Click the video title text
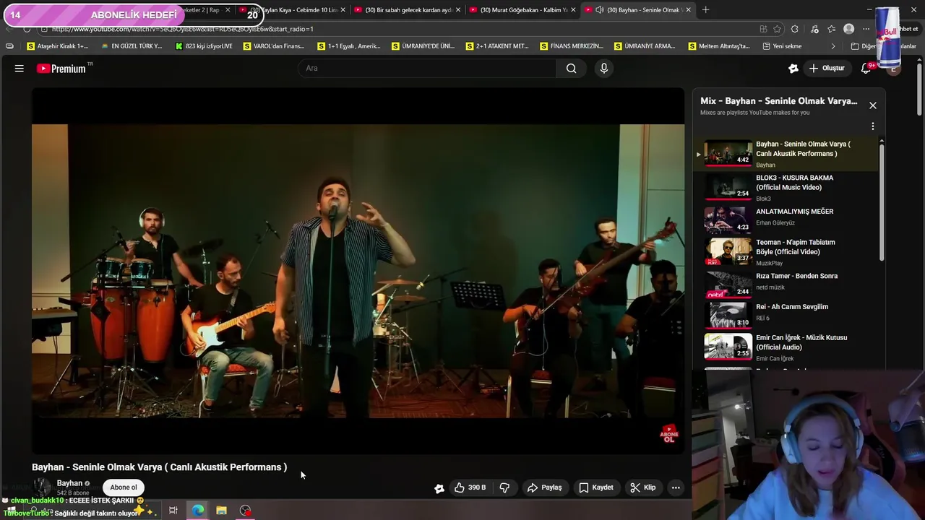925x520 pixels. pos(159,467)
